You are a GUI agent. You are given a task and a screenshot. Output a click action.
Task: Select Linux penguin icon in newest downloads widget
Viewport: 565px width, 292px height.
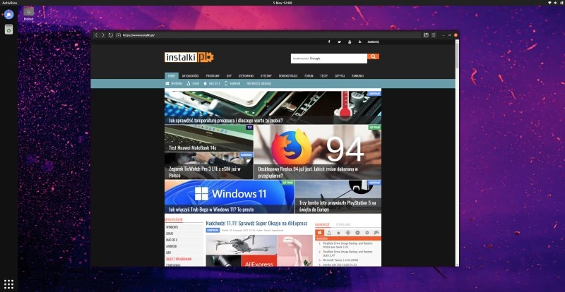coord(329,233)
